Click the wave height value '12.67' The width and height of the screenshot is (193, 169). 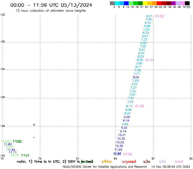[x=9, y=147]
